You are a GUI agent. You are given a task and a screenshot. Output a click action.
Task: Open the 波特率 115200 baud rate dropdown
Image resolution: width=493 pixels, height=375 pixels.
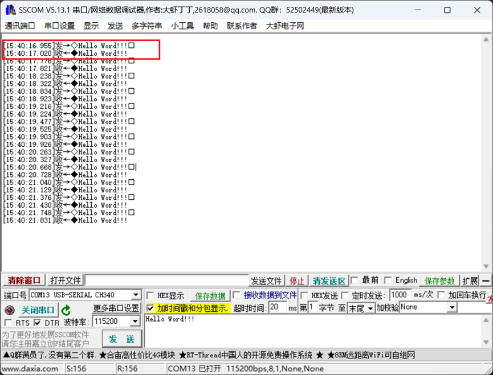pos(136,322)
